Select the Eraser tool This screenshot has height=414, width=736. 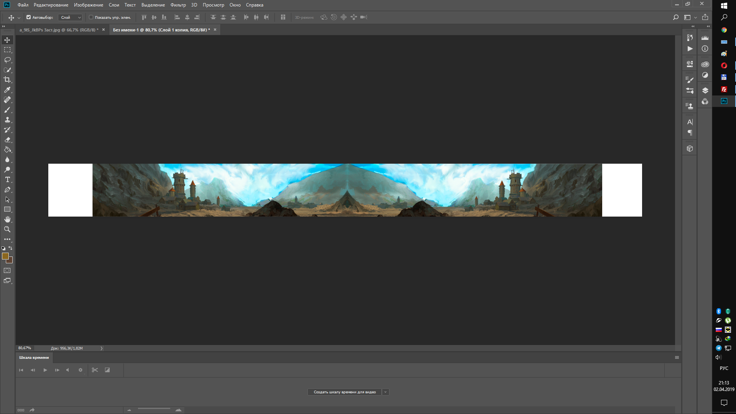coord(7,140)
